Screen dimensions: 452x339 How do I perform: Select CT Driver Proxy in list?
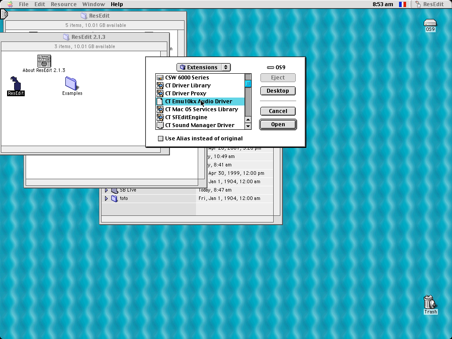pos(200,94)
